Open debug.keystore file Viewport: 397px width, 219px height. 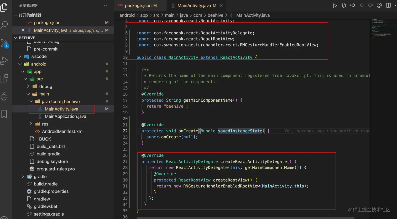52,161
